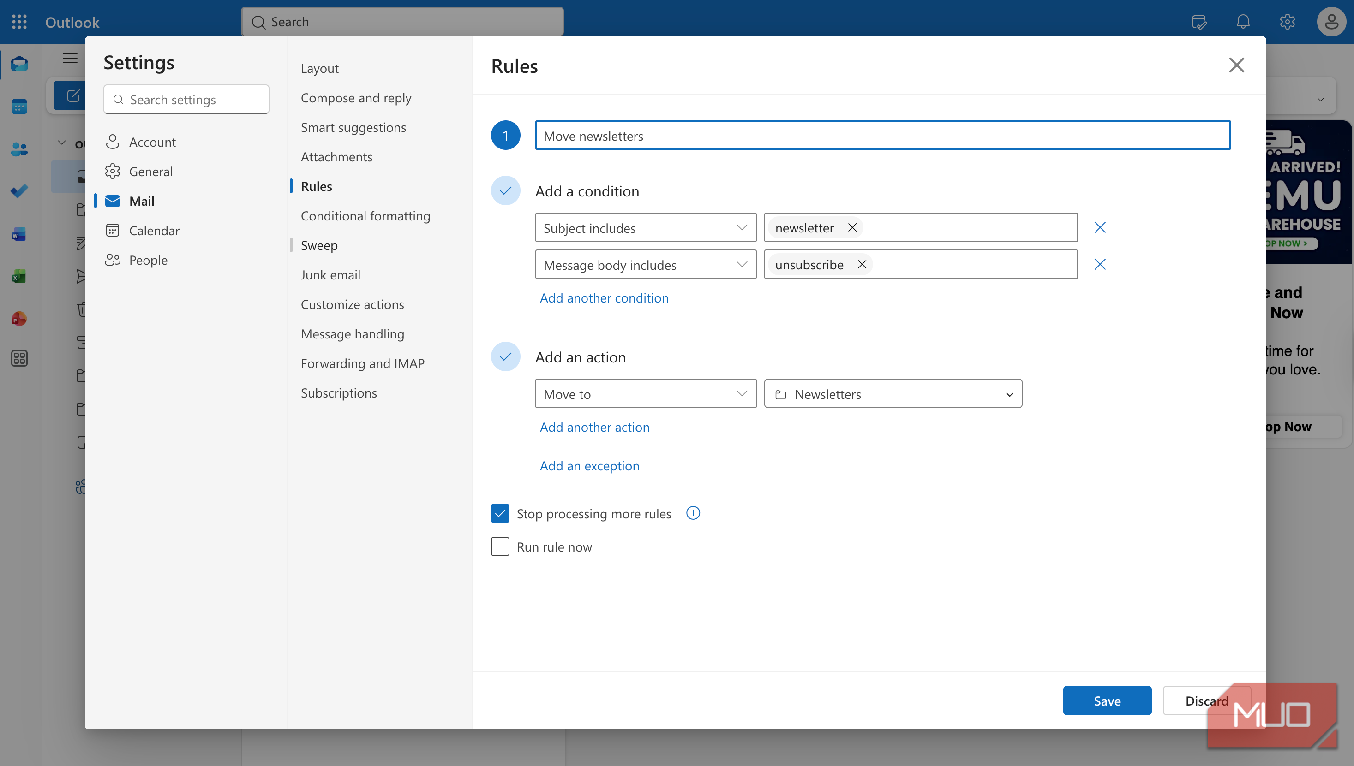The image size is (1354, 766).
Task: Remove the unsubscribe keyword chip
Action: coord(862,264)
